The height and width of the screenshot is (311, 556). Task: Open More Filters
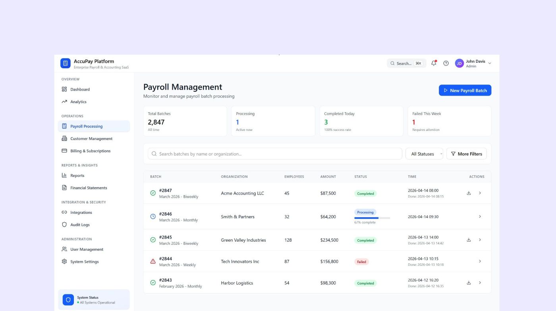point(467,154)
